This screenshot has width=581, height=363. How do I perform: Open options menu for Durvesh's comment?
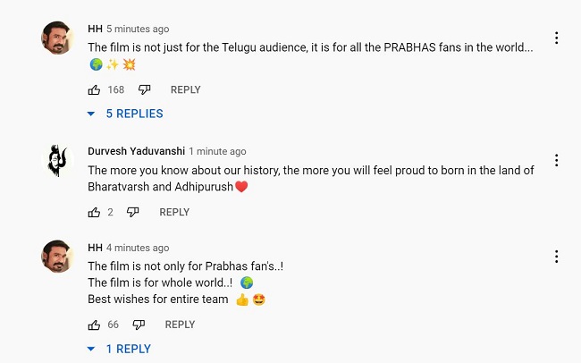[x=557, y=161]
